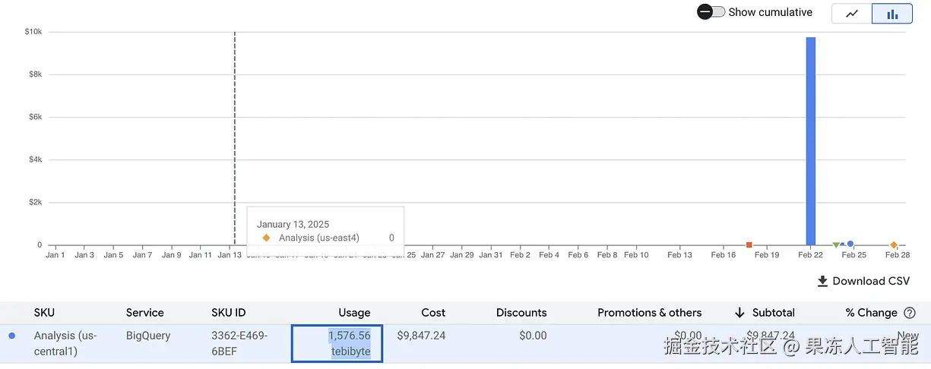Click the orange diamond marker near Feb 28

coord(894,245)
